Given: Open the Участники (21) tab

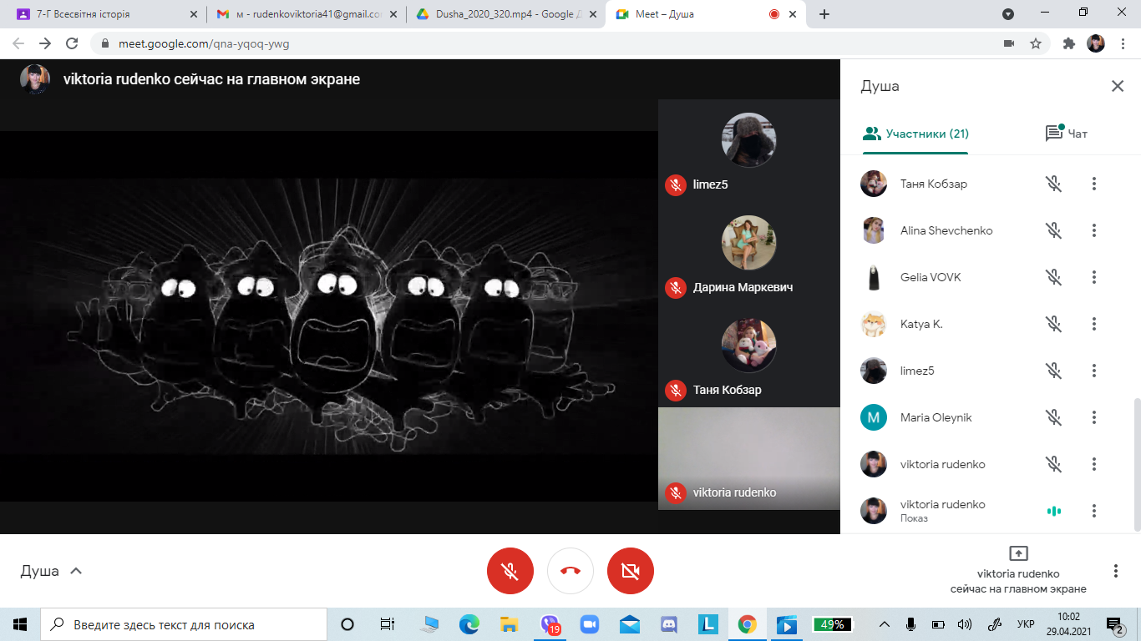Looking at the screenshot, I should click(915, 134).
